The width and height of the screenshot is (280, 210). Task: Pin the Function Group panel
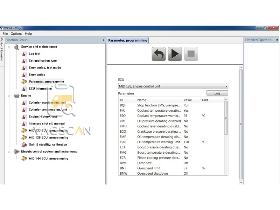pos(104,40)
